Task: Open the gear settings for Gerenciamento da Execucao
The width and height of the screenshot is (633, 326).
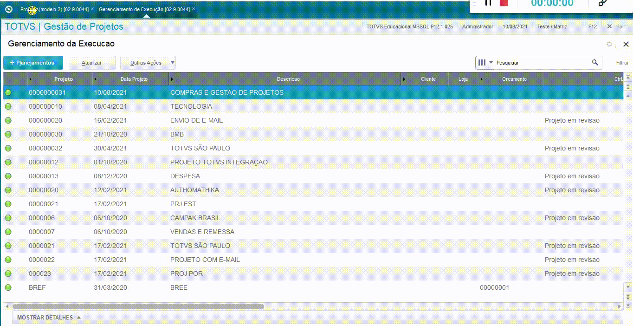Action: (609, 44)
